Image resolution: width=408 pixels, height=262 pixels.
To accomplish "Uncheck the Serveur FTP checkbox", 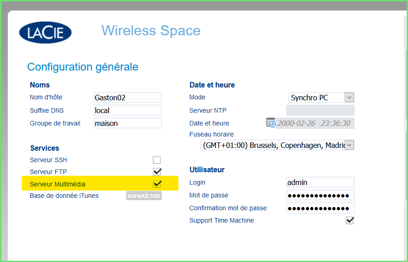I will click(157, 172).
